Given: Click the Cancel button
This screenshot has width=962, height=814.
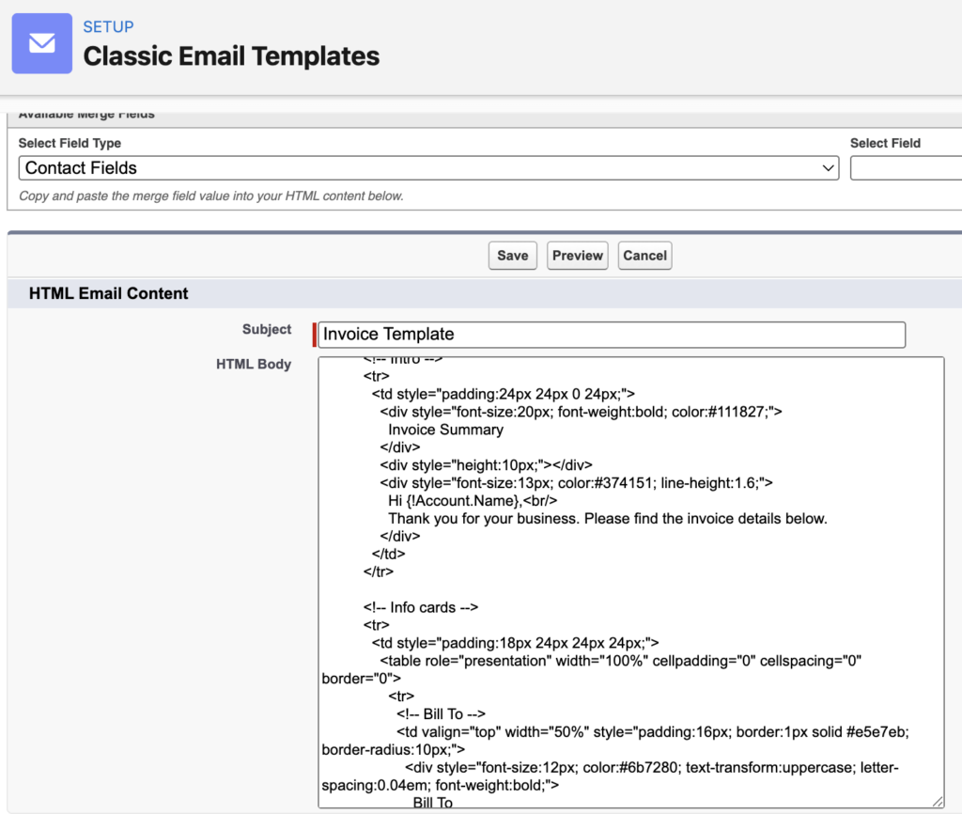Looking at the screenshot, I should [x=644, y=255].
